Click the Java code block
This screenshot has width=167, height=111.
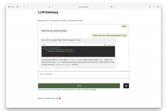pyautogui.click(x=79, y=51)
